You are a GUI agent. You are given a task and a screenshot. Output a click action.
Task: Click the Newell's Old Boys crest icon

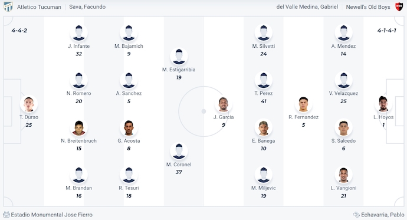click(x=399, y=6)
